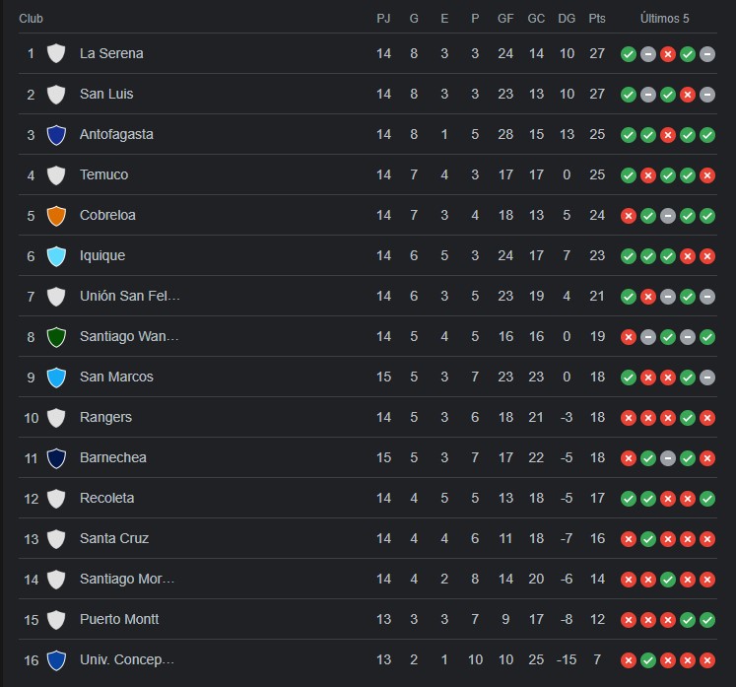This screenshot has height=687, width=736.
Task: Click the Santiago Wanderers green shield crest
Action: [56, 337]
